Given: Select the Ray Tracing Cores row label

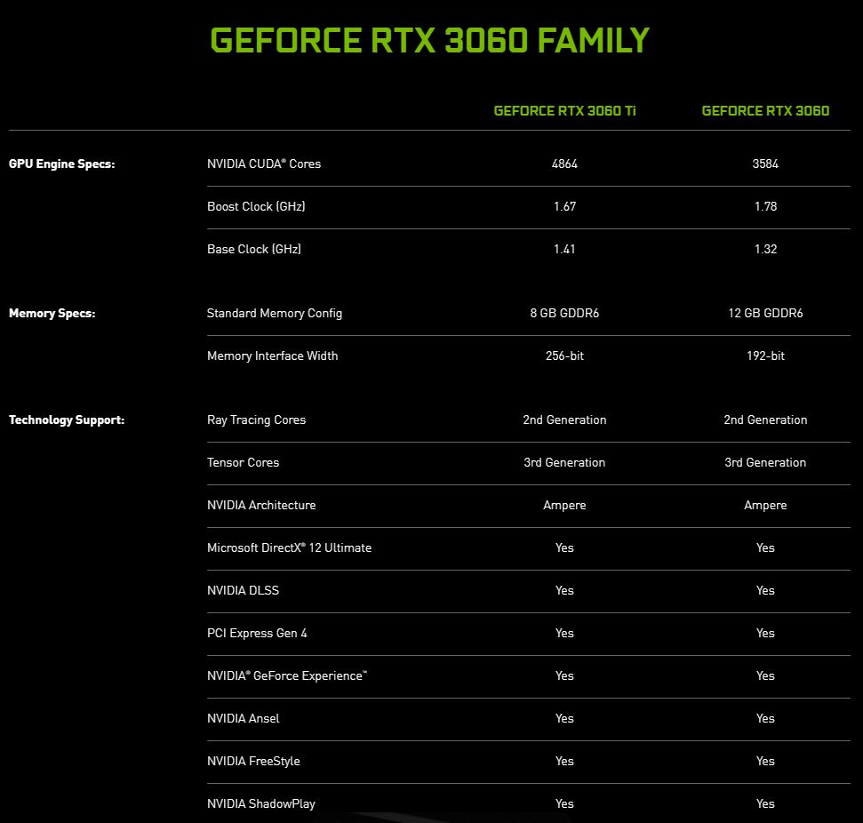Looking at the screenshot, I should pos(257,420).
